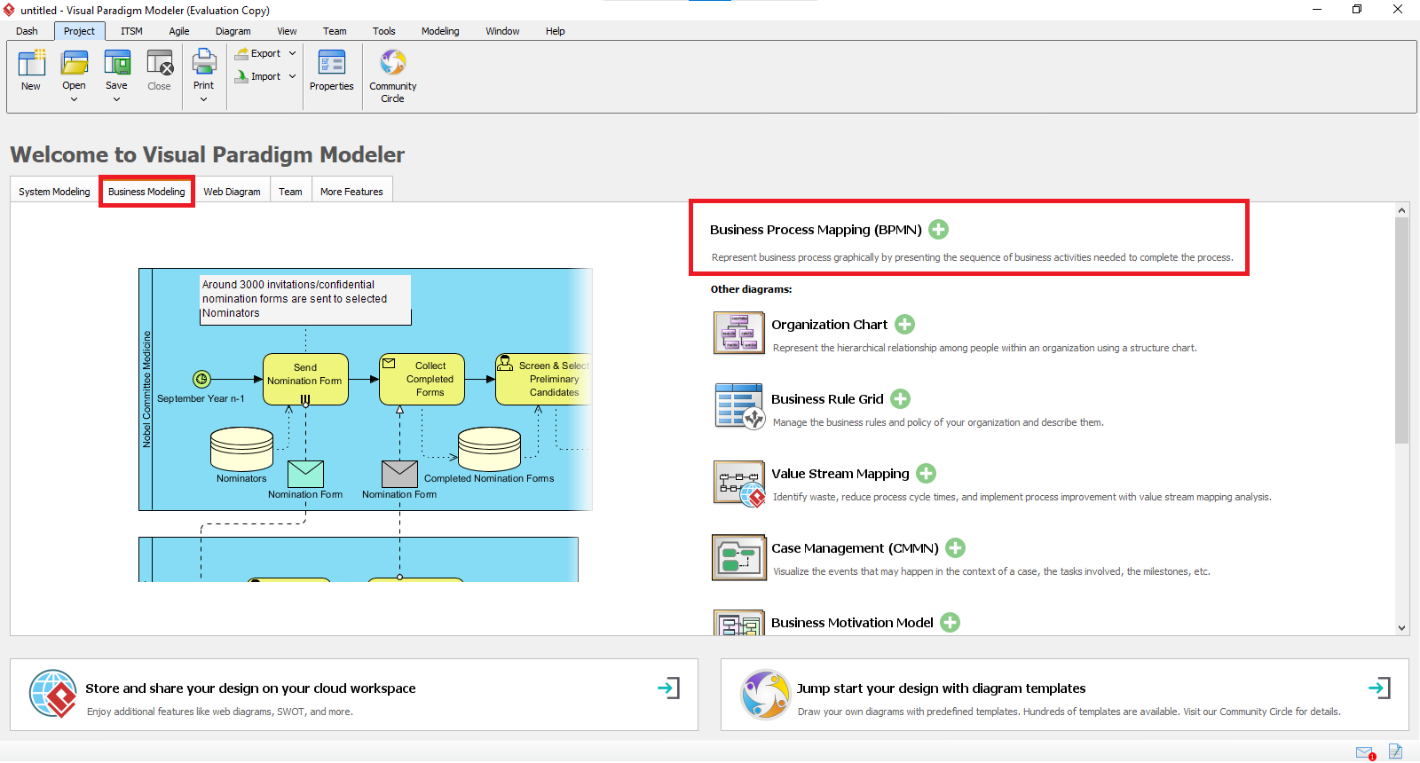The height and width of the screenshot is (763, 1420).
Task: Click the Save project icon
Action: [117, 64]
